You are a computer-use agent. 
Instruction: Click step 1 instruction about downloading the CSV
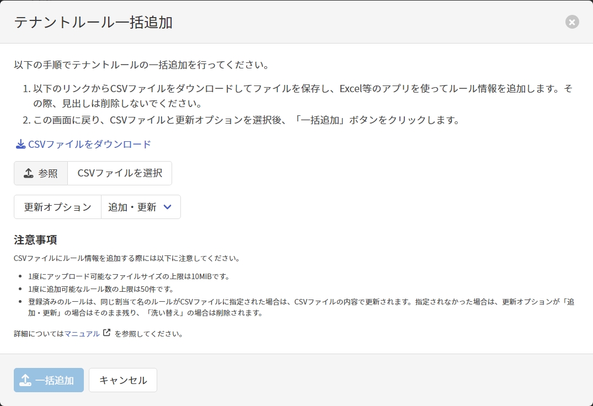click(x=298, y=96)
